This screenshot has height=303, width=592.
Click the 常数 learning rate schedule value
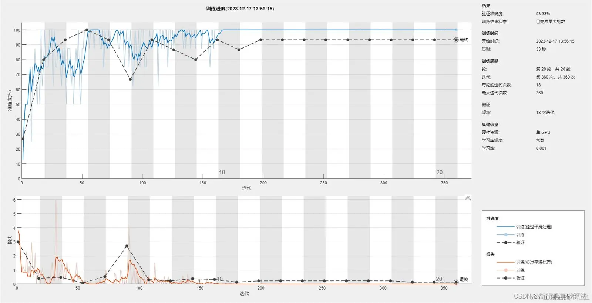[x=540, y=140]
